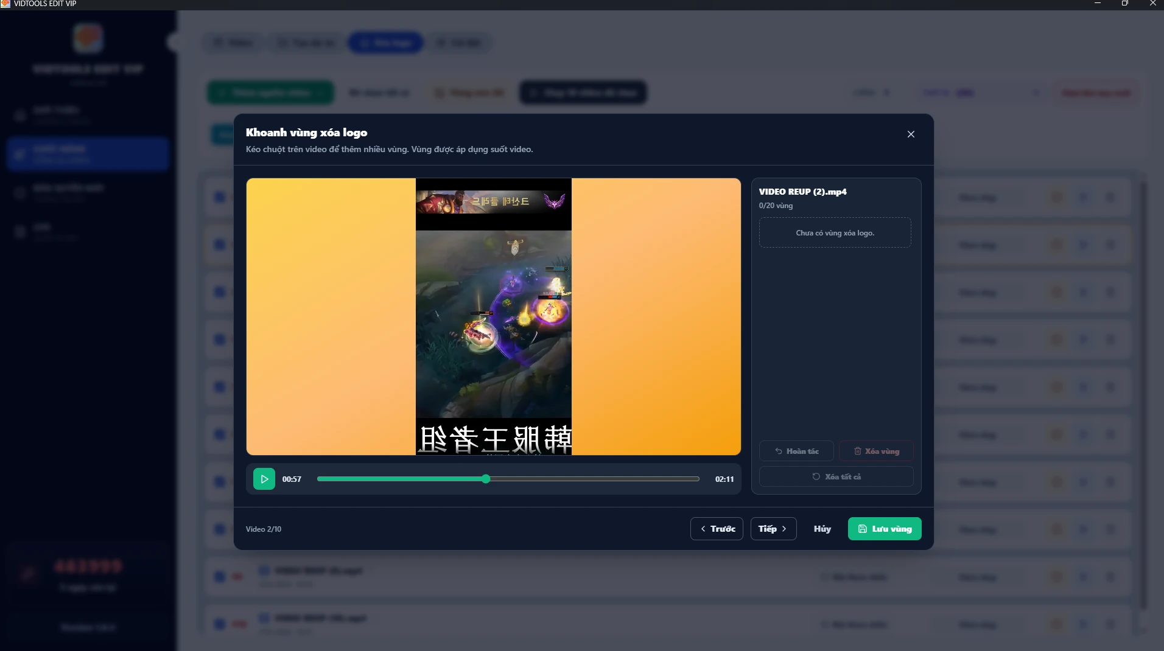Cancel with the Hủy button

click(822, 529)
